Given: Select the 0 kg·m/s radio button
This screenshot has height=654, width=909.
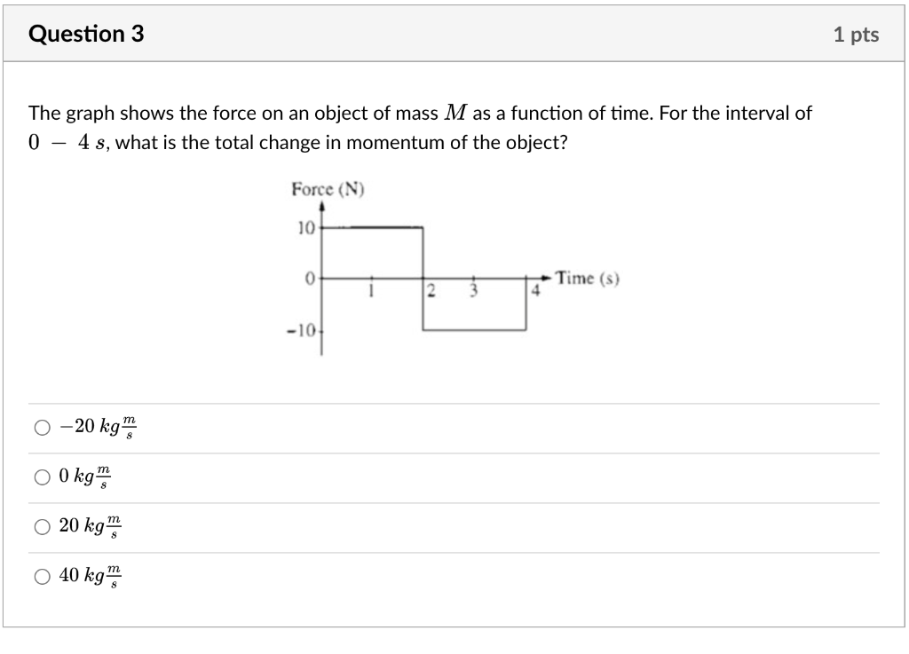Looking at the screenshot, I should 41,477.
